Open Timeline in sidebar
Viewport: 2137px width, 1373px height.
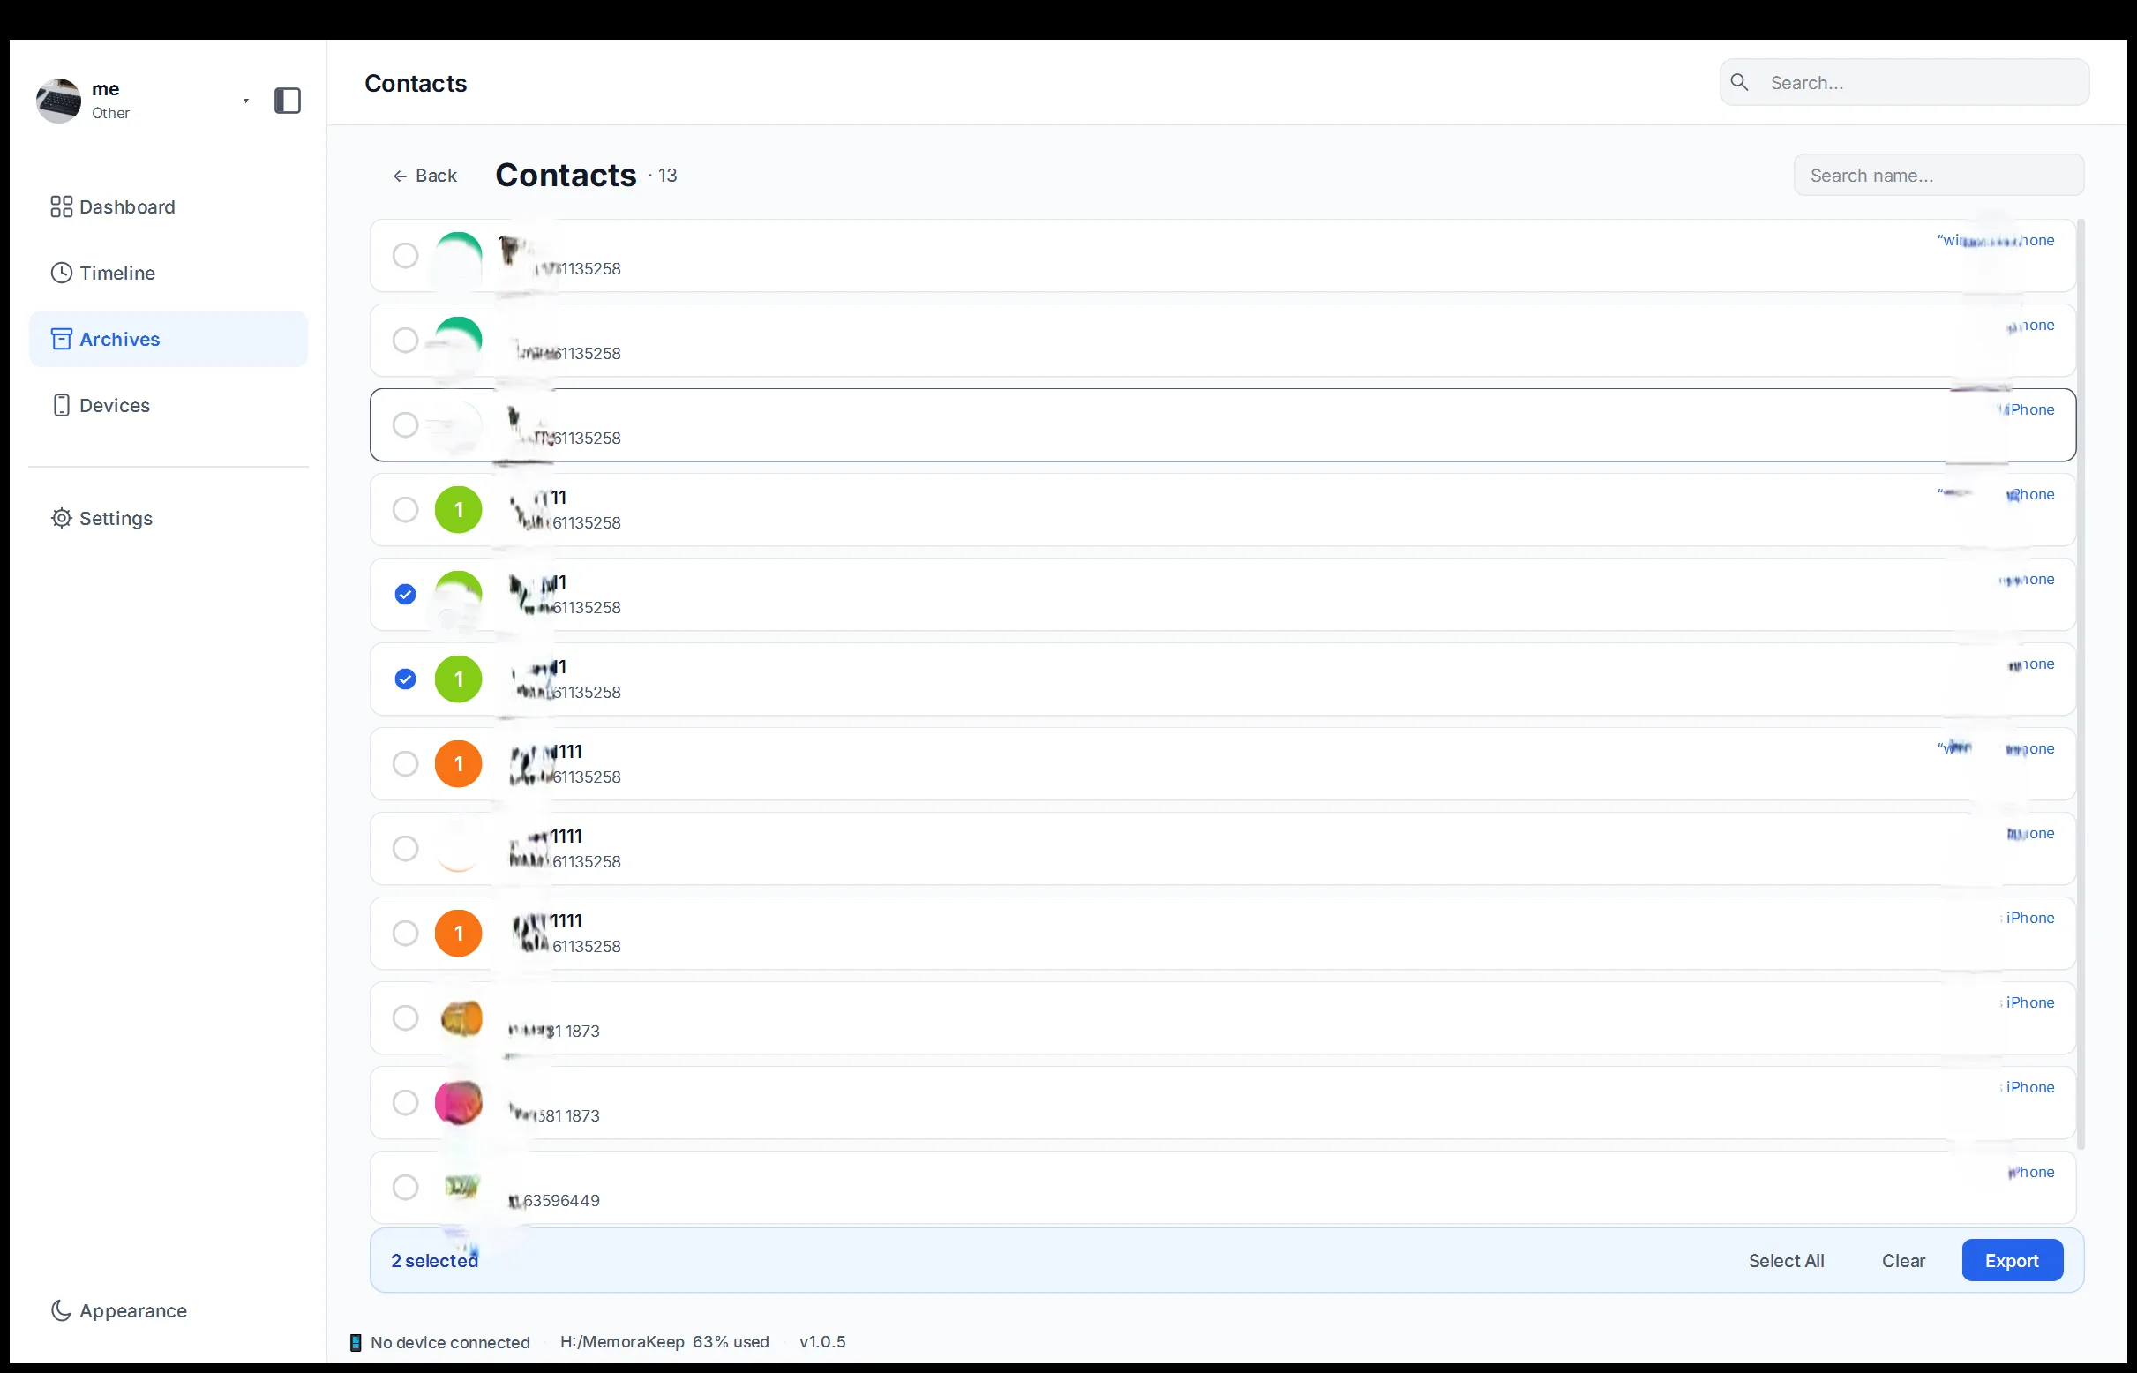tap(169, 273)
